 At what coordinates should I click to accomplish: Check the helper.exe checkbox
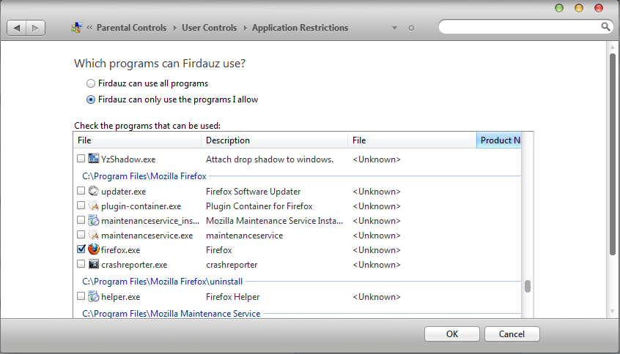(x=81, y=296)
